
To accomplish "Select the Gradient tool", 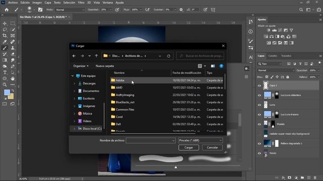I will click(x=5, y=60).
